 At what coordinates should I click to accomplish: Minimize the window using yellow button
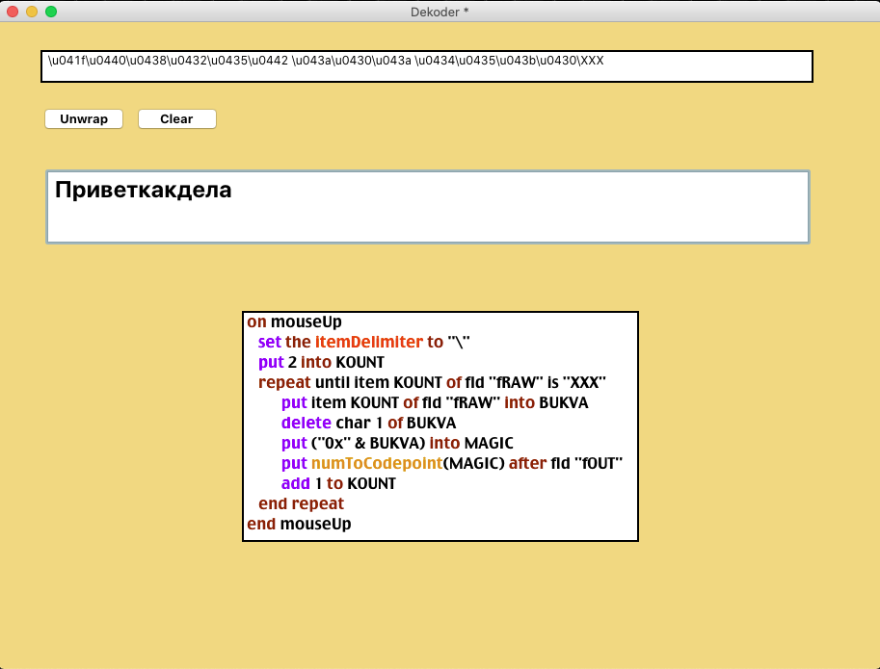tap(32, 12)
